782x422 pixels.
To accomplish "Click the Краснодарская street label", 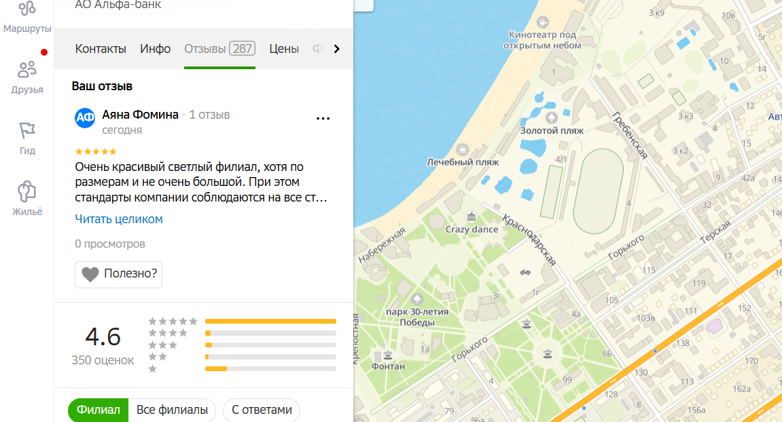I will [529, 240].
